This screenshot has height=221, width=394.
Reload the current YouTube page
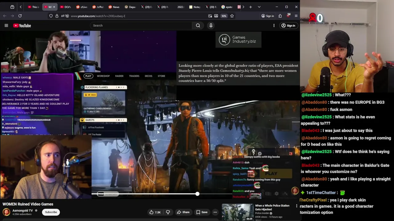pyautogui.click(x=20, y=16)
